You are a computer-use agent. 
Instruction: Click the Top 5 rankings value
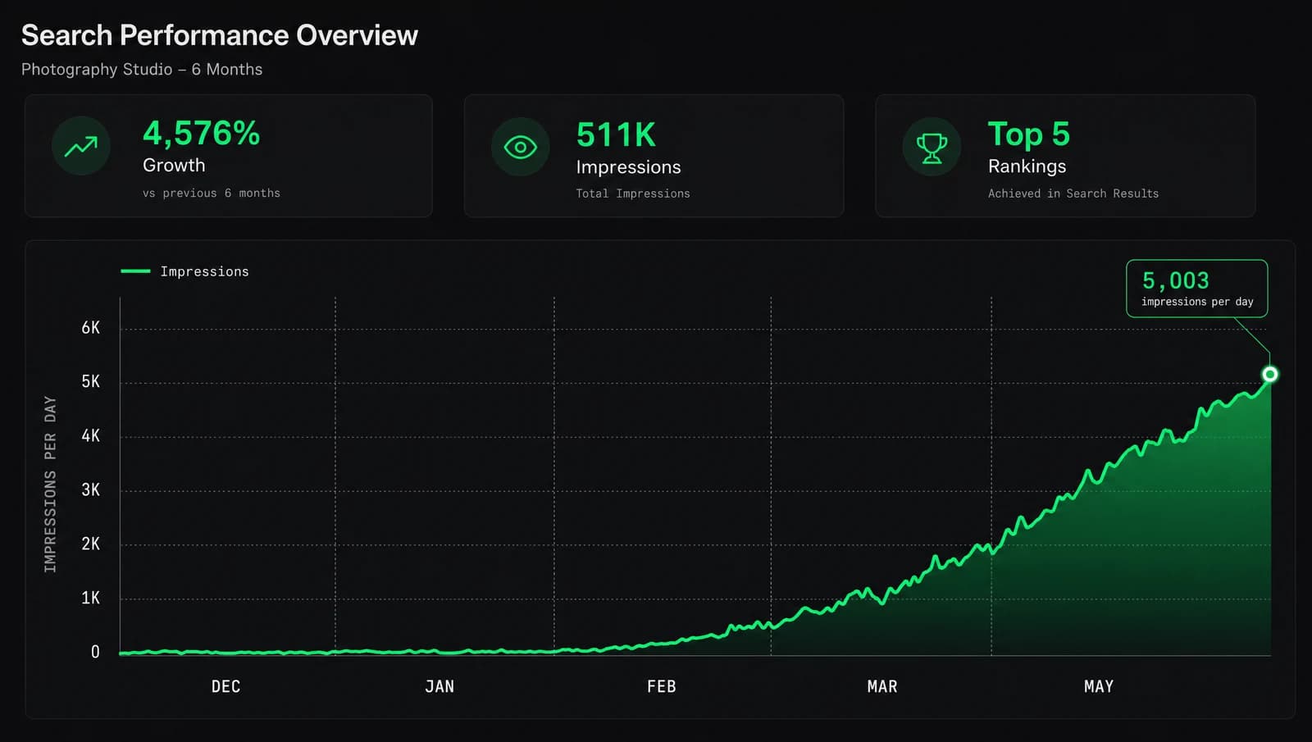tap(1028, 134)
